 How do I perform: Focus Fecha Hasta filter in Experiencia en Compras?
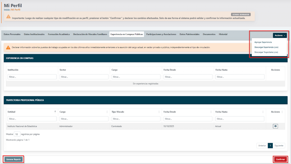coord(240,77)
